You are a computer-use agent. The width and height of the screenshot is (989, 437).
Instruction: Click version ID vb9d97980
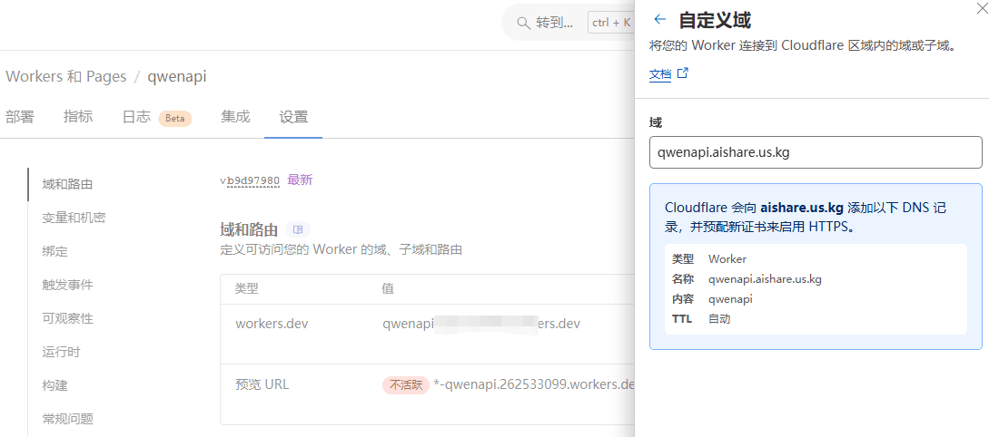(250, 180)
